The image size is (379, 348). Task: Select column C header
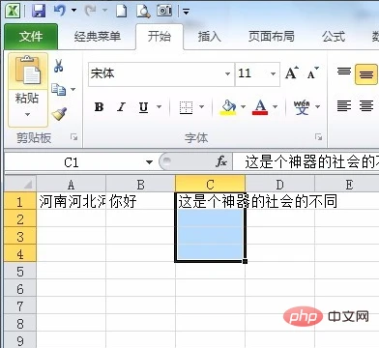tap(210, 185)
